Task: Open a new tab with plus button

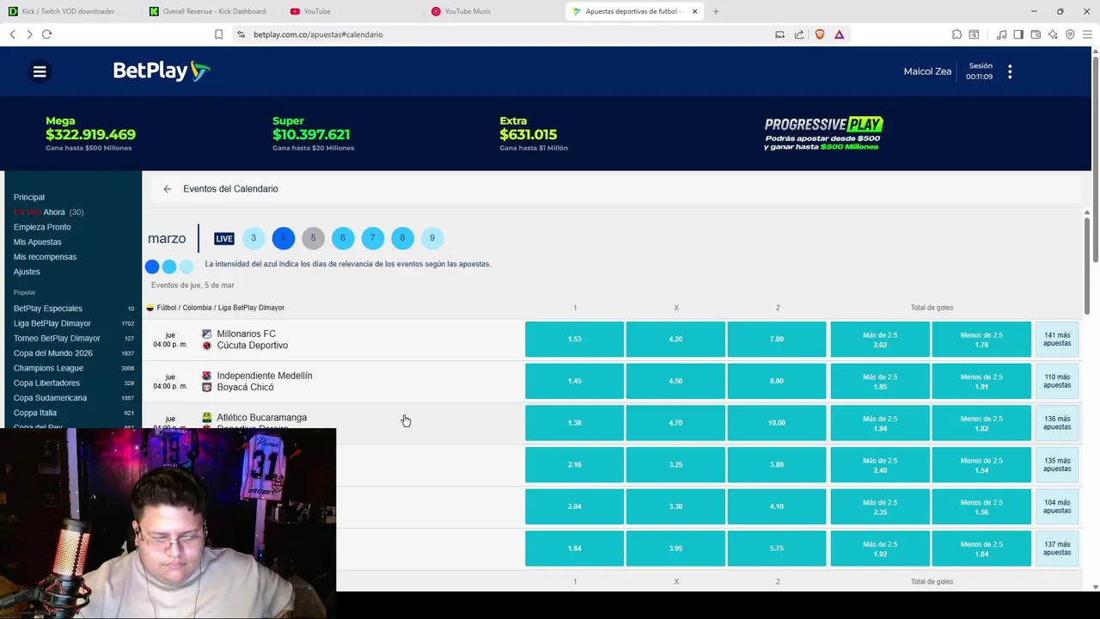Action: [716, 11]
